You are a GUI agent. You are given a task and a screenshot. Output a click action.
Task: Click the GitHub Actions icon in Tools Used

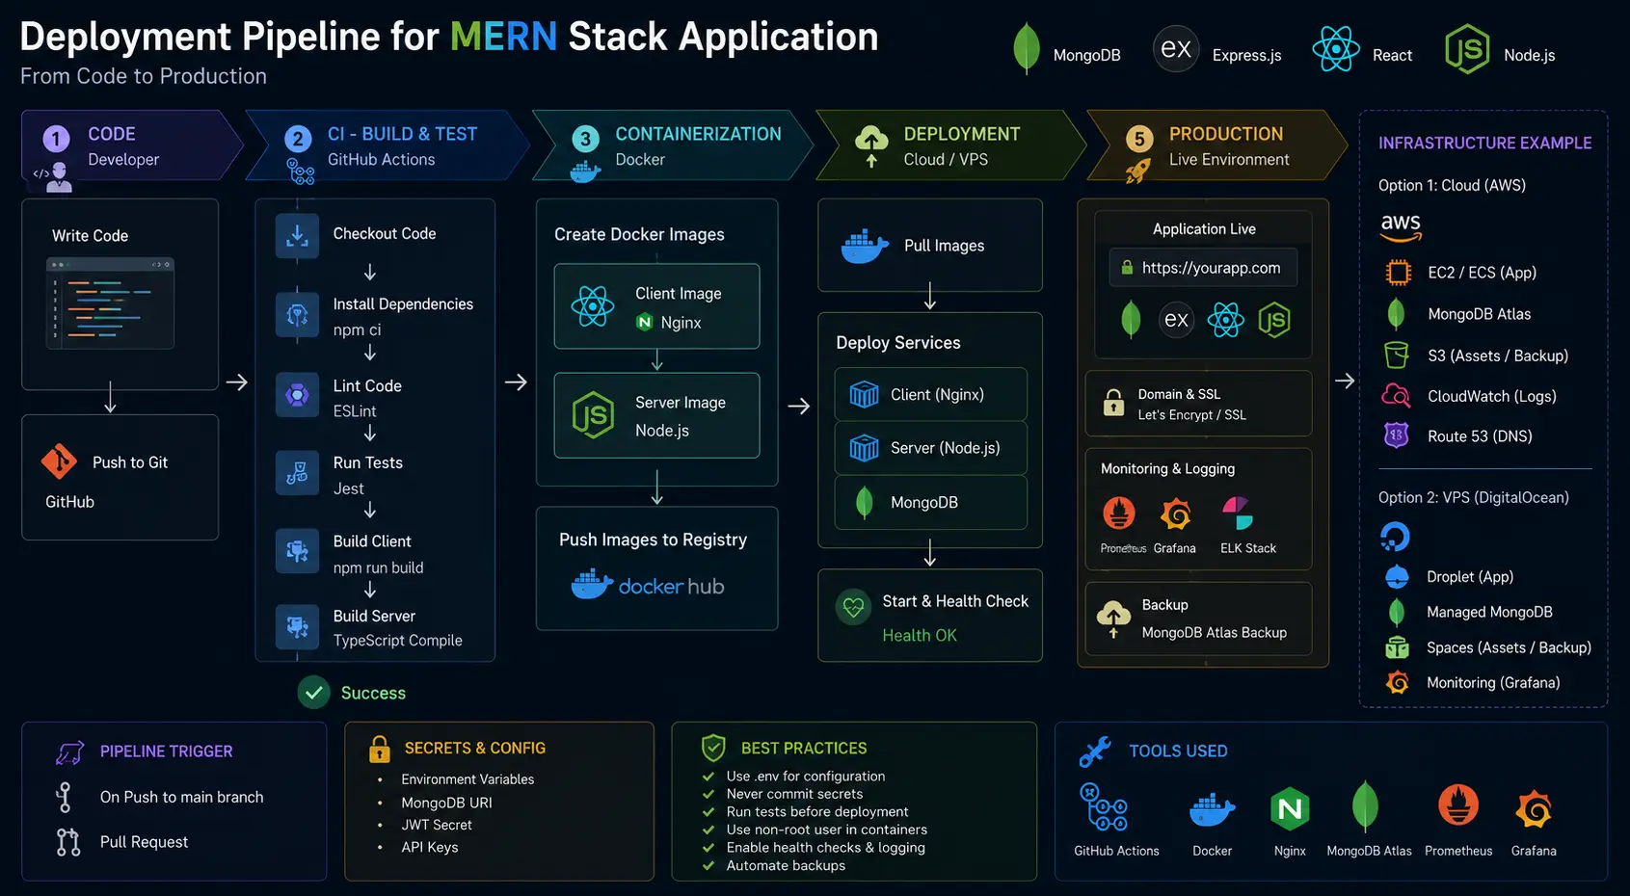click(x=1104, y=807)
